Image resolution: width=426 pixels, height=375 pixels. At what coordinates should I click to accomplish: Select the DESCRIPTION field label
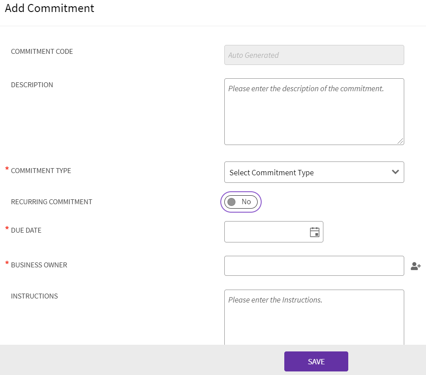tap(32, 85)
